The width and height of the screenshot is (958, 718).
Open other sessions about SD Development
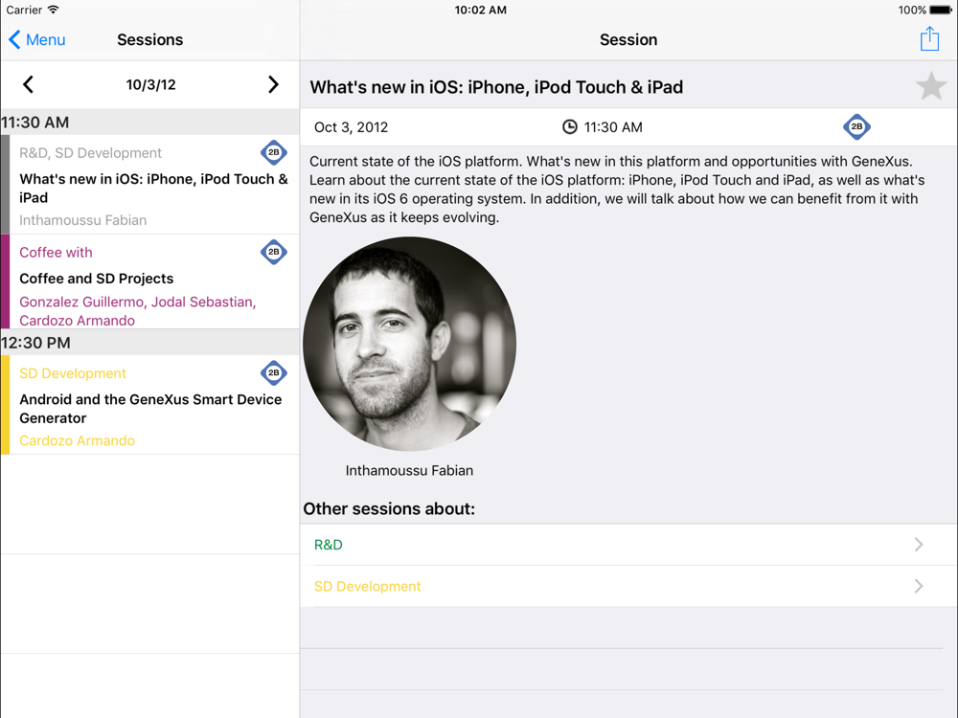click(628, 586)
